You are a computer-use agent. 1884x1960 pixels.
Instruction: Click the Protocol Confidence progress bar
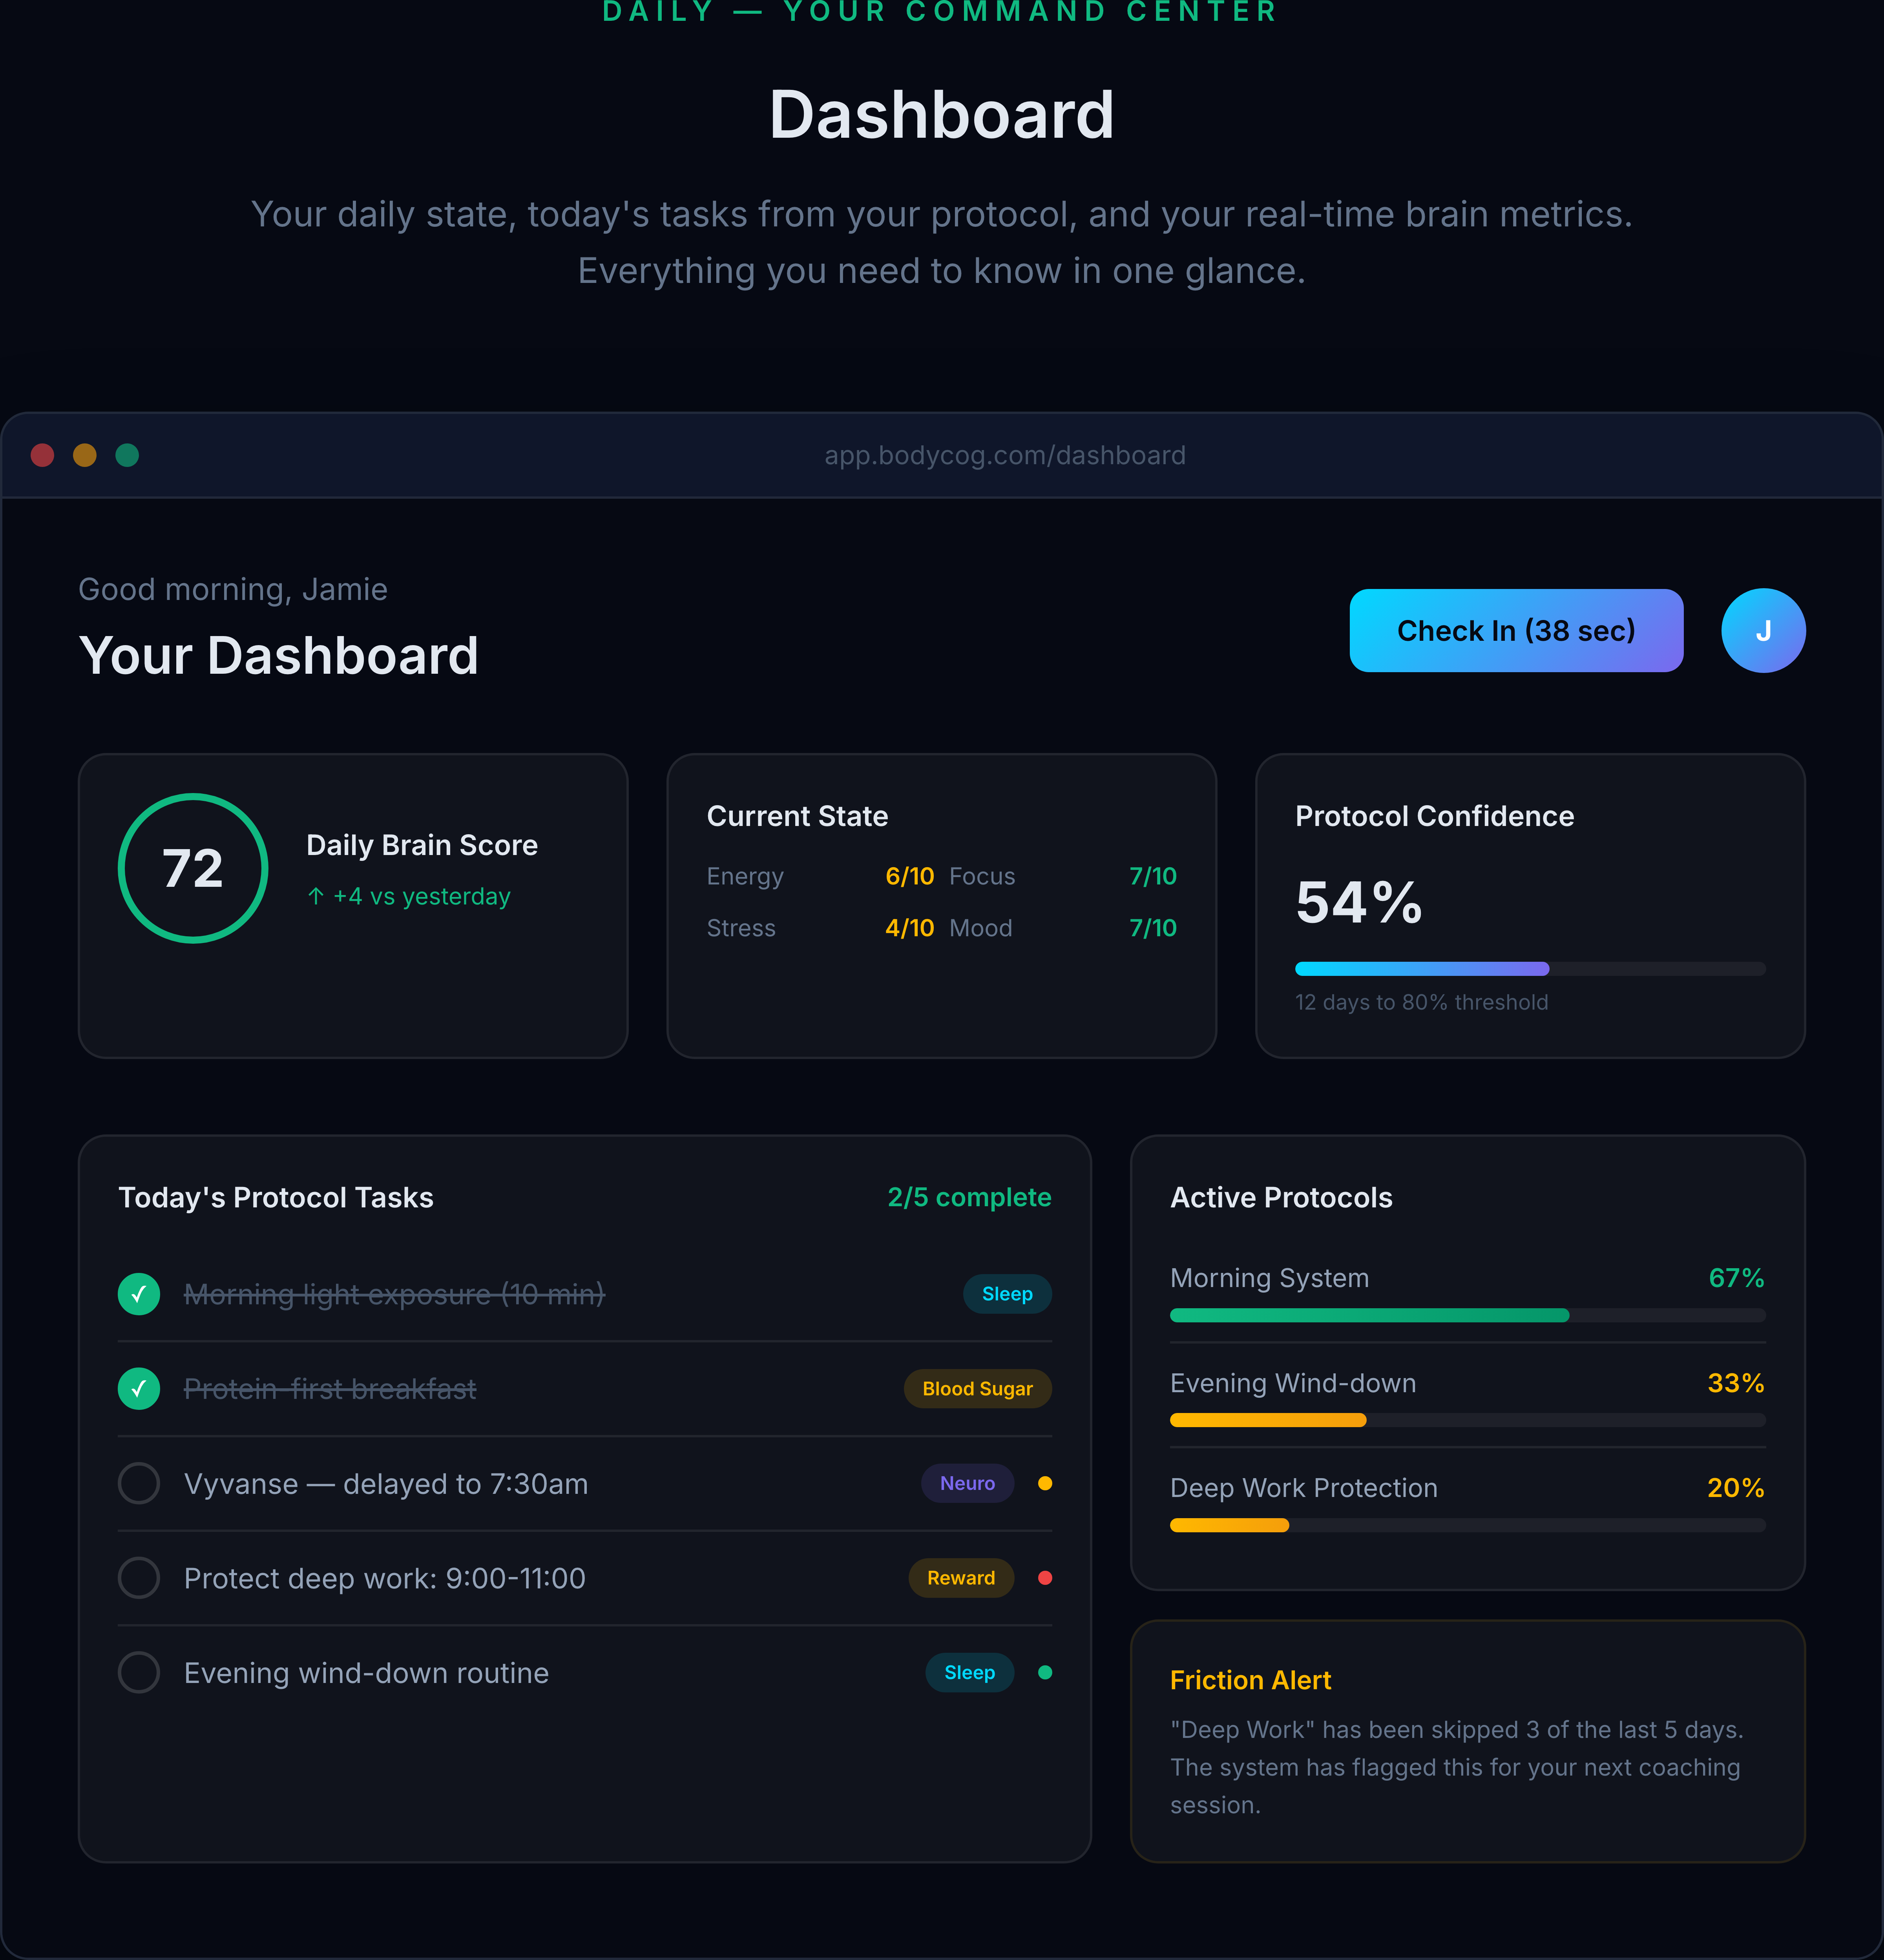click(1530, 968)
